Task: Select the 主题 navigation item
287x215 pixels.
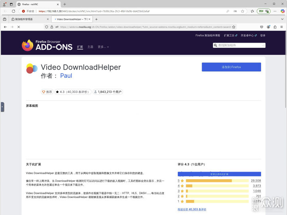Action: coord(90,47)
